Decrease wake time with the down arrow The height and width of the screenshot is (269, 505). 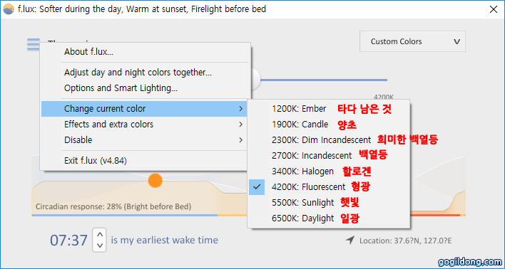[100, 246]
